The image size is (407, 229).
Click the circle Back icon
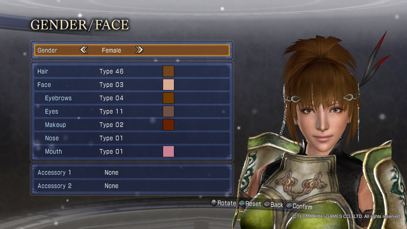267,204
